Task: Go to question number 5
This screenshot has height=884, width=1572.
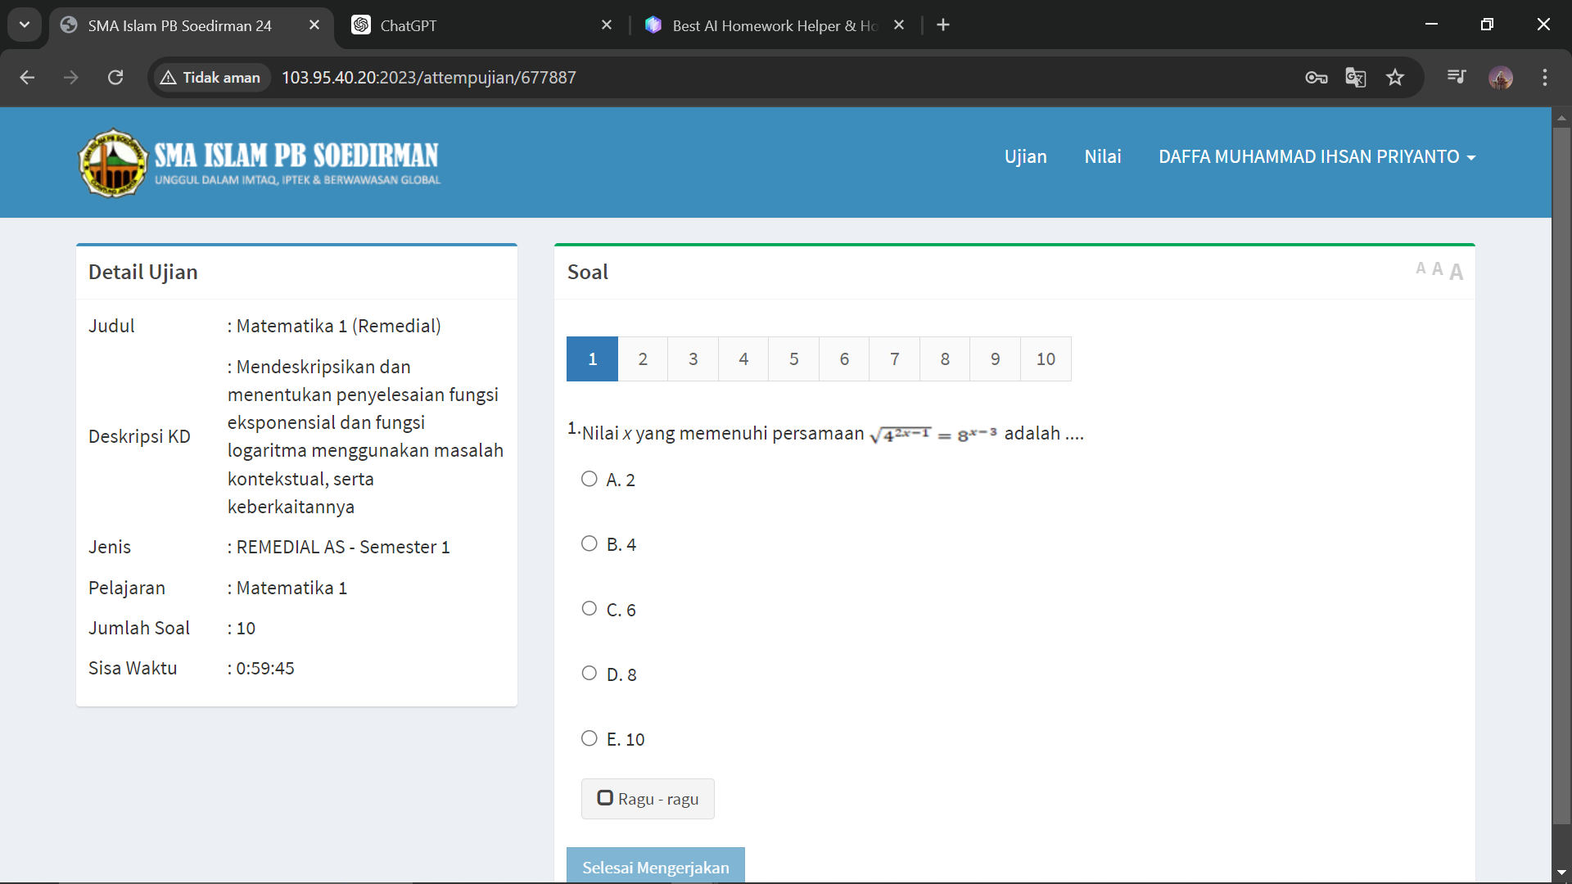Action: point(794,359)
